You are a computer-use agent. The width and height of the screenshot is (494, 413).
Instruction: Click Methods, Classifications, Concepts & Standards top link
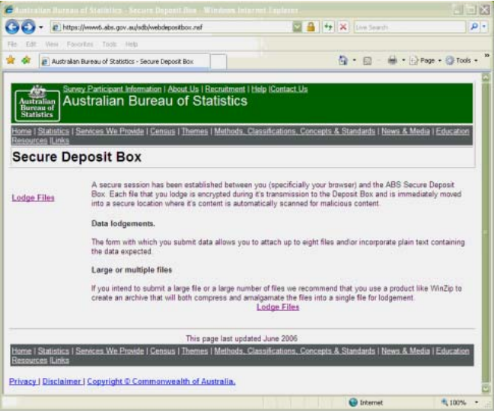click(295, 131)
